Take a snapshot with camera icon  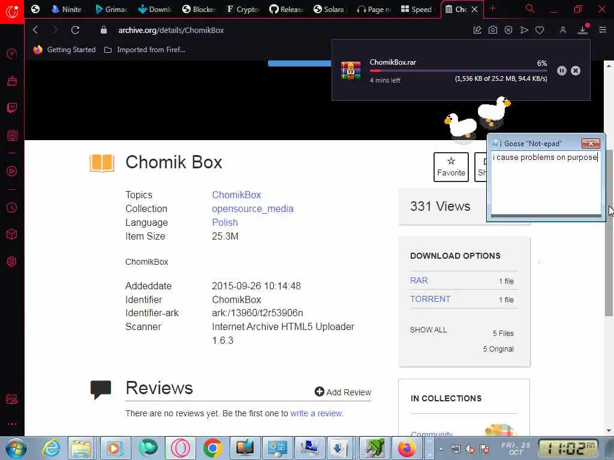click(493, 30)
